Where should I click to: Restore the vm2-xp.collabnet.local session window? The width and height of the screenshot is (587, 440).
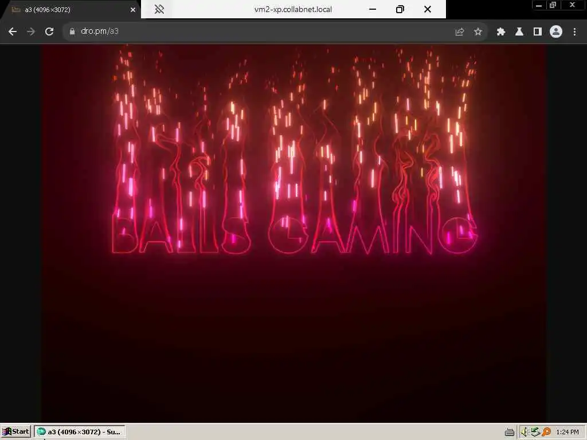pos(400,9)
